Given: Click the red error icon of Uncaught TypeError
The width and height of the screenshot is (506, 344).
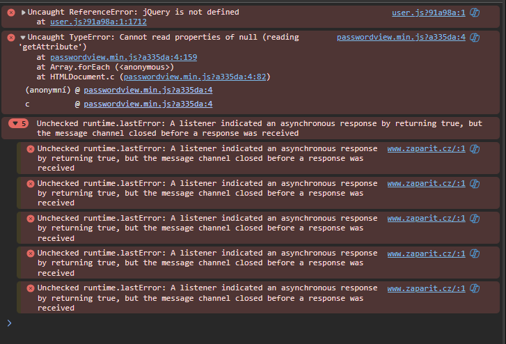Looking at the screenshot, I should 10,38.
